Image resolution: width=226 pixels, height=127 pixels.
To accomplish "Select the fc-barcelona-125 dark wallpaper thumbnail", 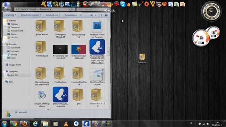I will point(60,52).
